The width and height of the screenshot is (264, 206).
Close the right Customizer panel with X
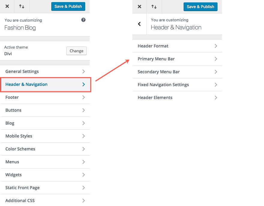[x=139, y=6]
